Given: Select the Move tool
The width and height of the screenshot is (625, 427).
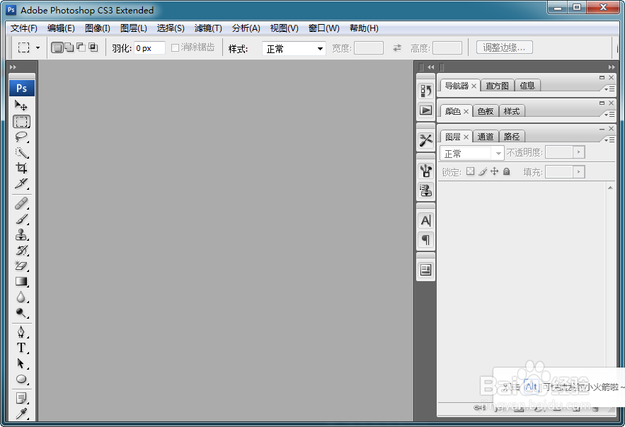Looking at the screenshot, I should (22, 106).
